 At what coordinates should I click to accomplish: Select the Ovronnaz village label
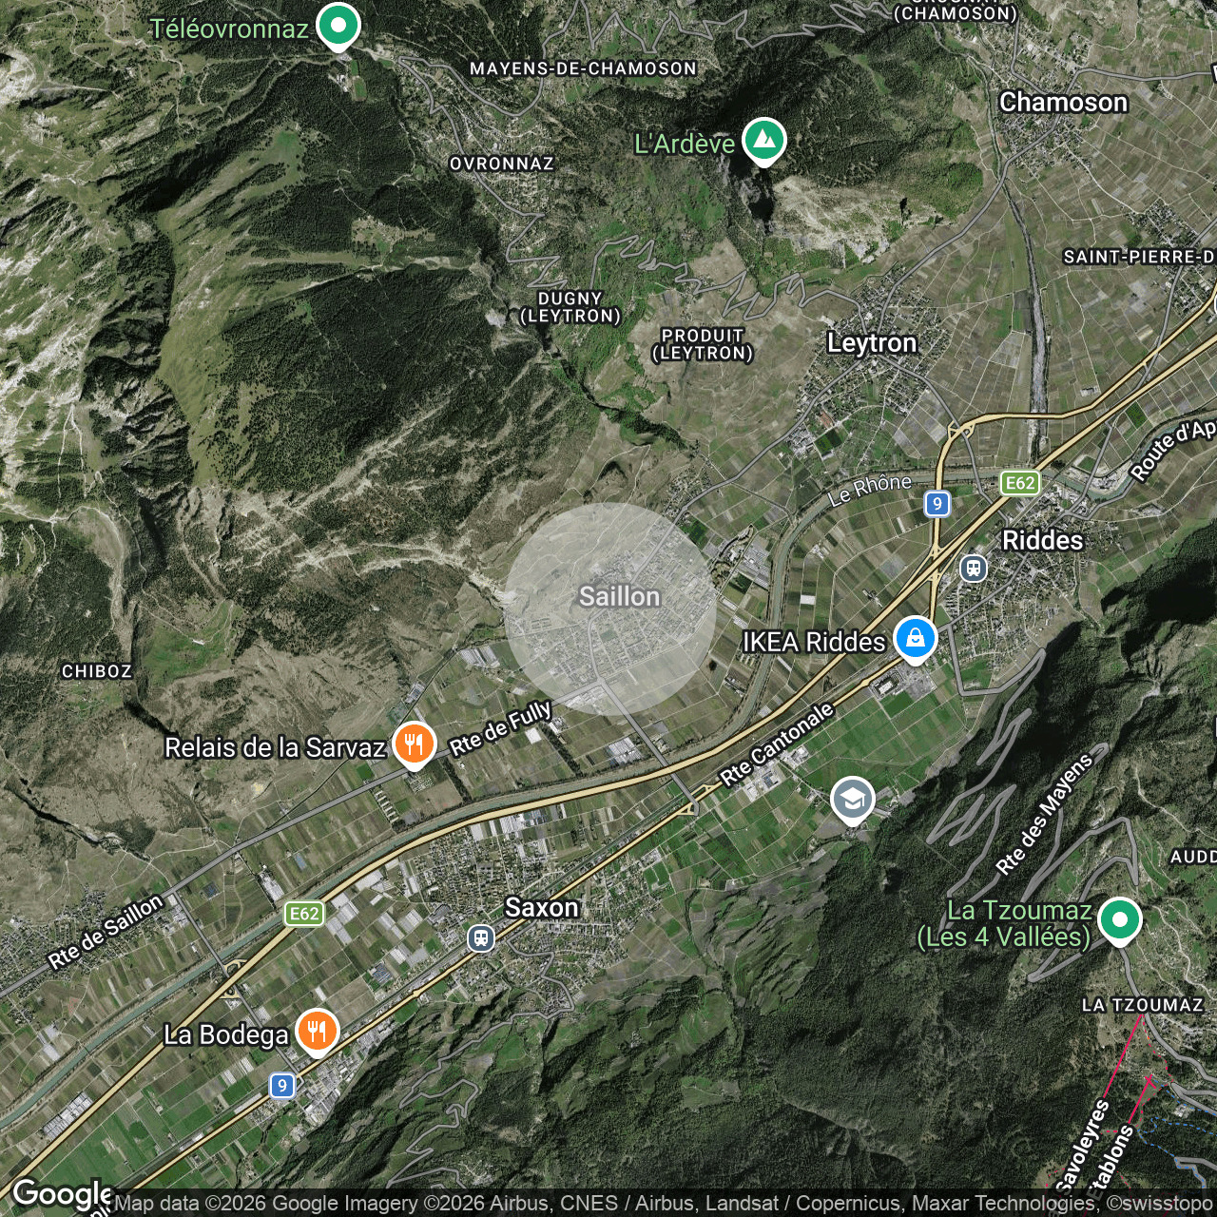(501, 164)
